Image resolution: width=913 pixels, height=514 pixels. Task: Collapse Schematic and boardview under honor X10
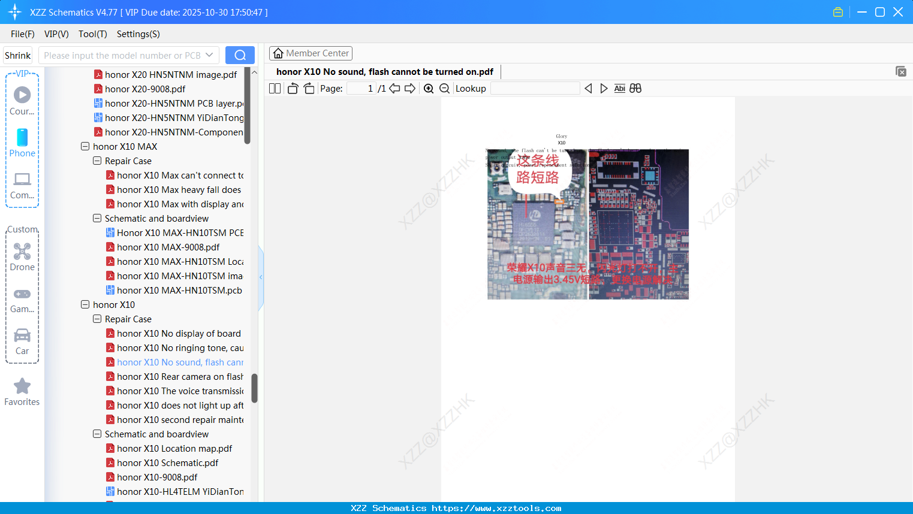(x=97, y=434)
